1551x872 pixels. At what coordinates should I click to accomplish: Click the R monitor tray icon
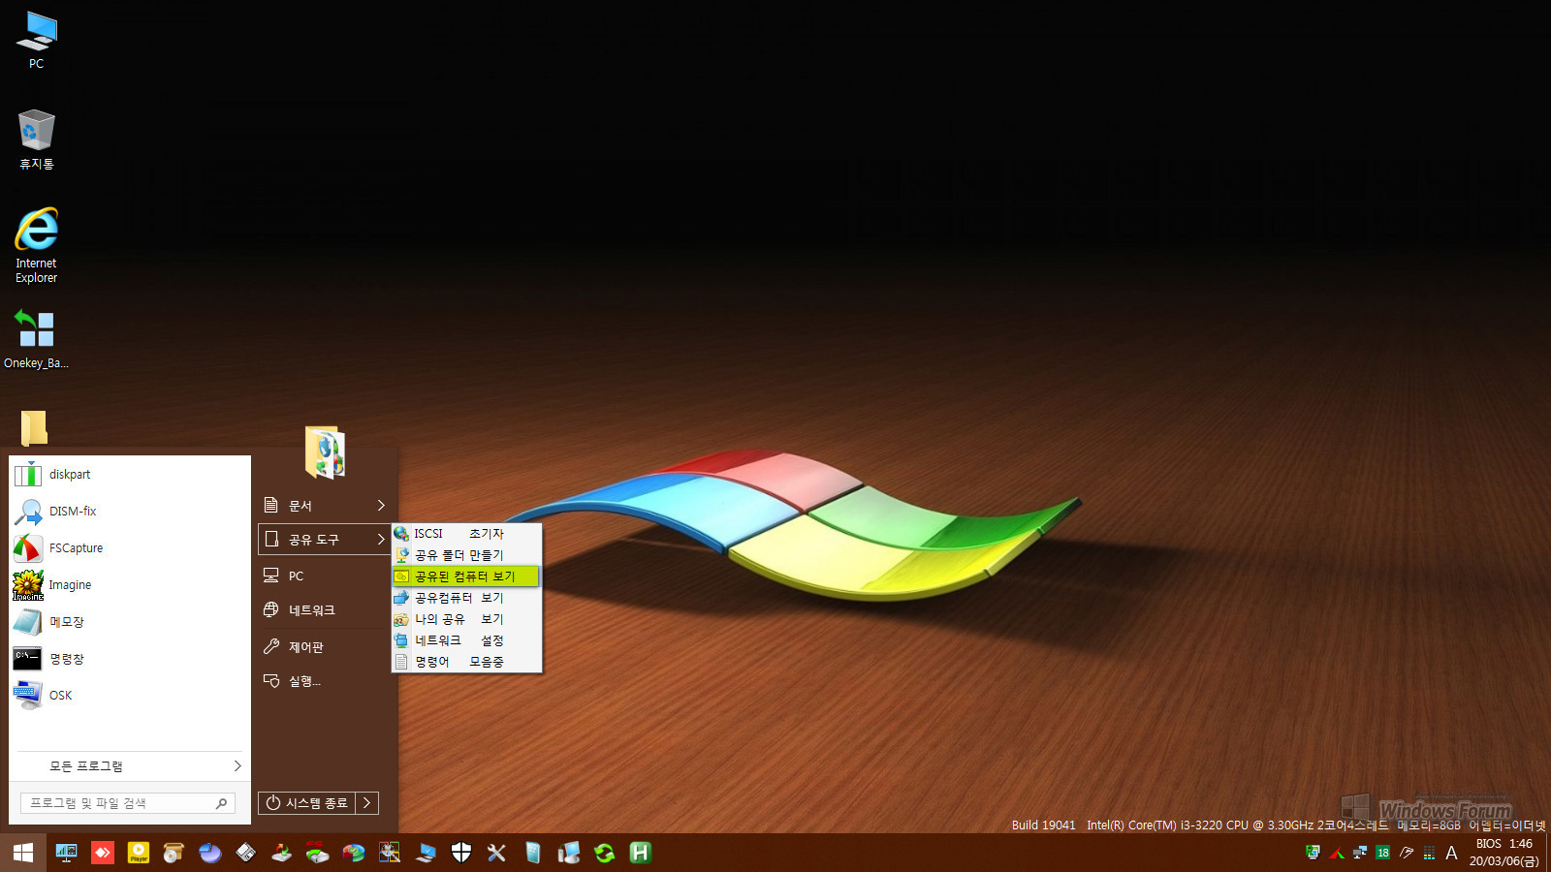pyautogui.click(x=1314, y=853)
